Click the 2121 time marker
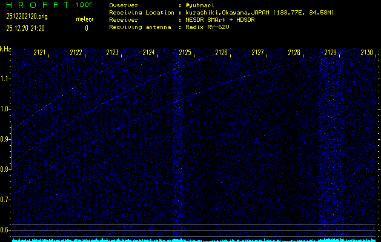 pos(40,53)
